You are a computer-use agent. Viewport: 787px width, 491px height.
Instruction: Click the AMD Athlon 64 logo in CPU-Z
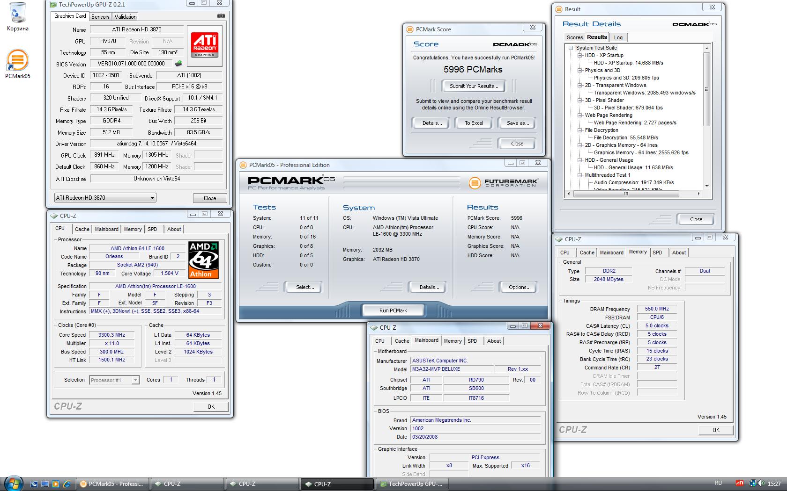(x=204, y=260)
